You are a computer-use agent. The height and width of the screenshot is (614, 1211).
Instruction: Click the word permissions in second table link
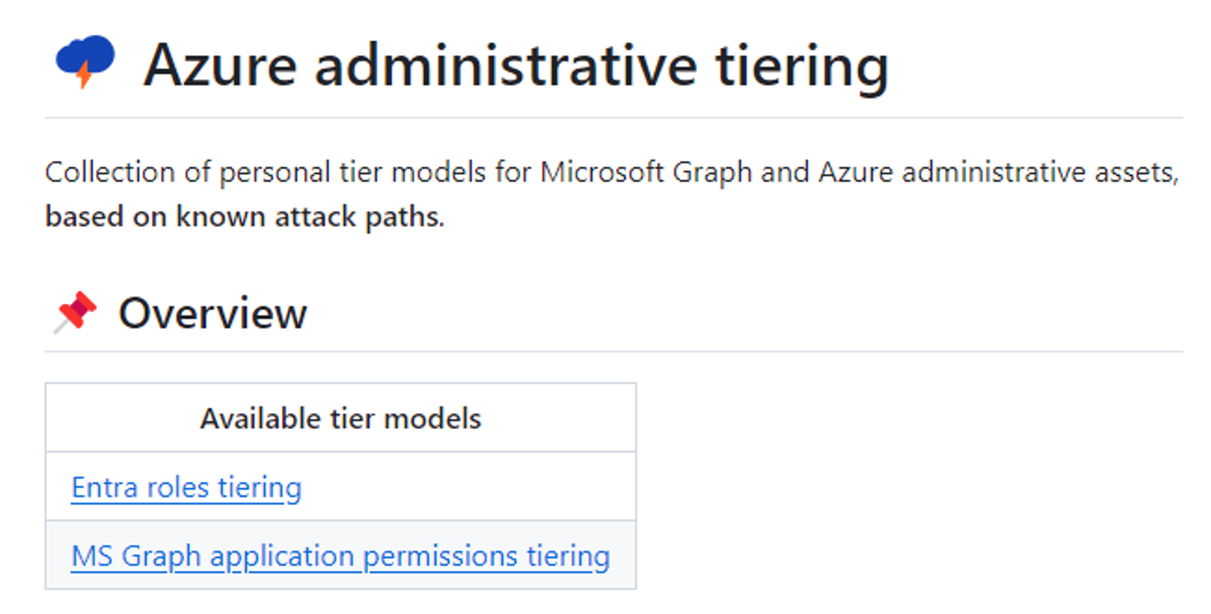[x=440, y=557]
